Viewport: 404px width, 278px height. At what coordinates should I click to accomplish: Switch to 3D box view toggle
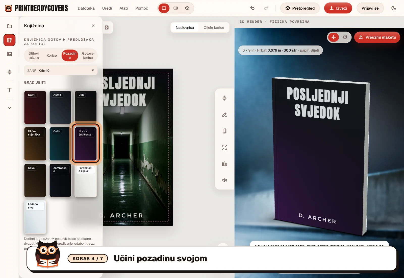(x=187, y=8)
